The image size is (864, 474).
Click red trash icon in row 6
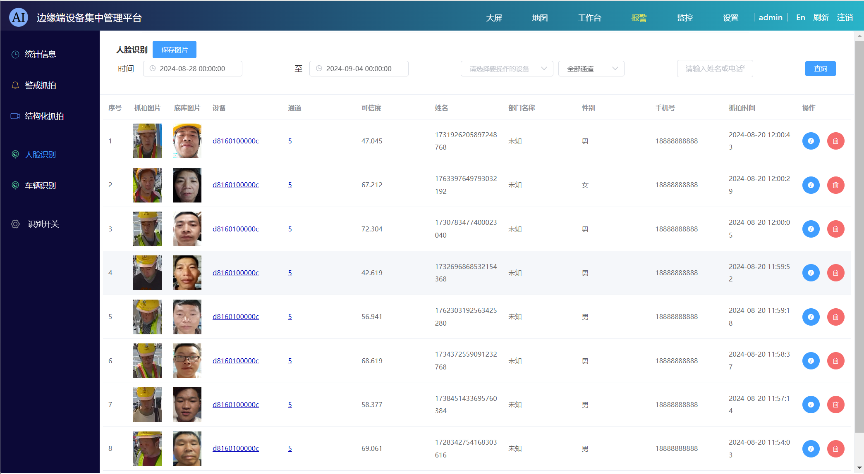click(835, 361)
